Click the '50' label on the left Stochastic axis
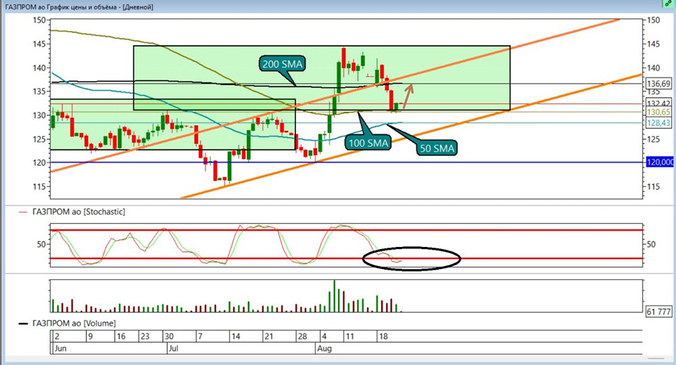This screenshot has height=365, width=676. tap(41, 244)
